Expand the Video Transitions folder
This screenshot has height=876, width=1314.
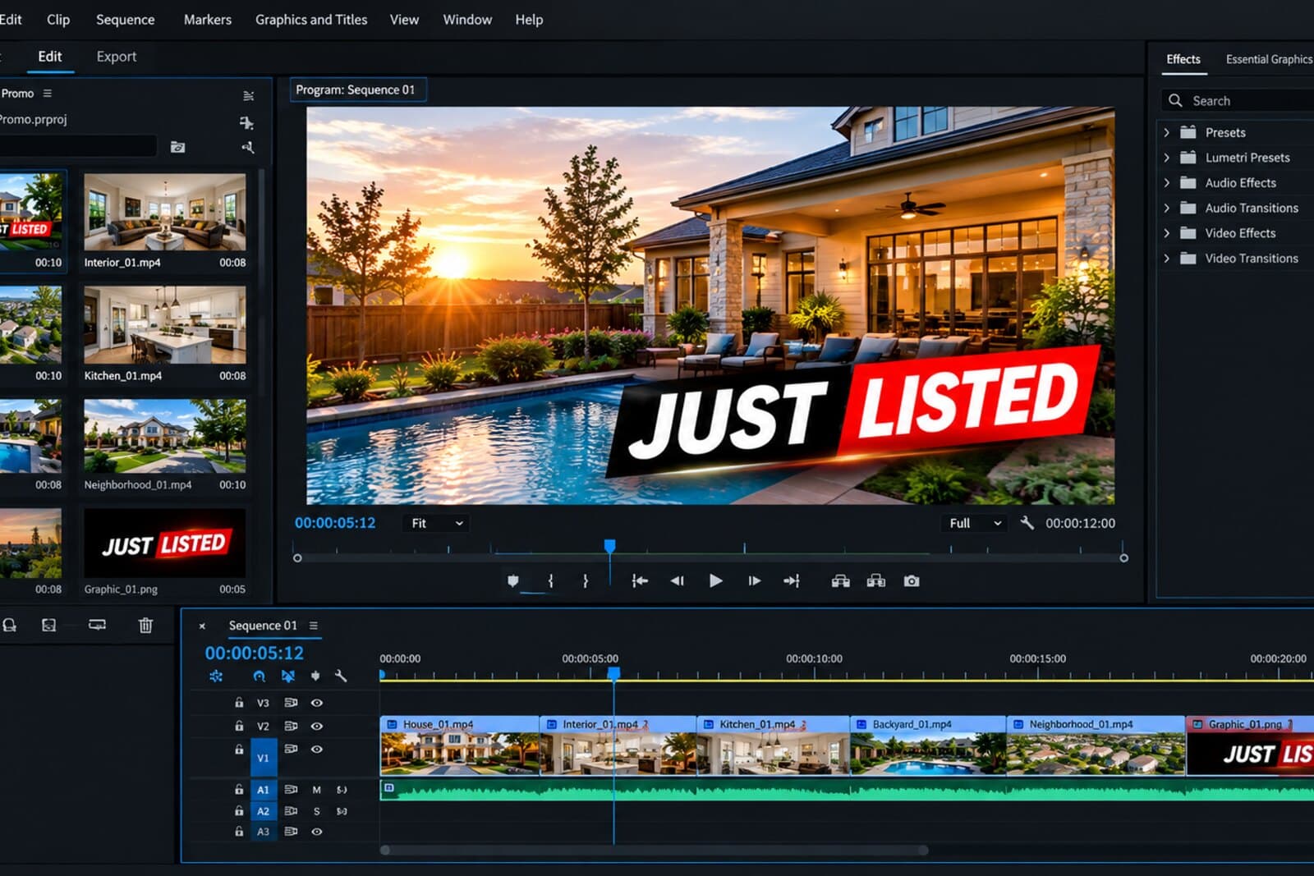point(1166,259)
